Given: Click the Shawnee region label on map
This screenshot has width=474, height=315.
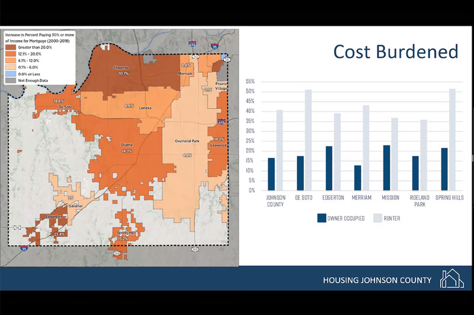Looking at the screenshot, I should 121,68.
